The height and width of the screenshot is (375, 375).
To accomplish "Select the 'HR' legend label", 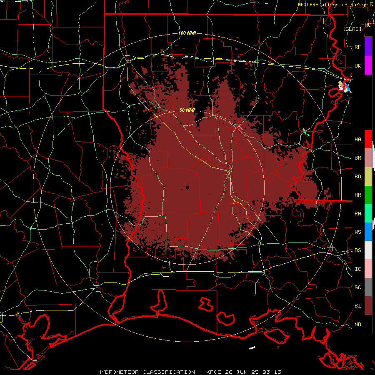I will click(x=357, y=195).
